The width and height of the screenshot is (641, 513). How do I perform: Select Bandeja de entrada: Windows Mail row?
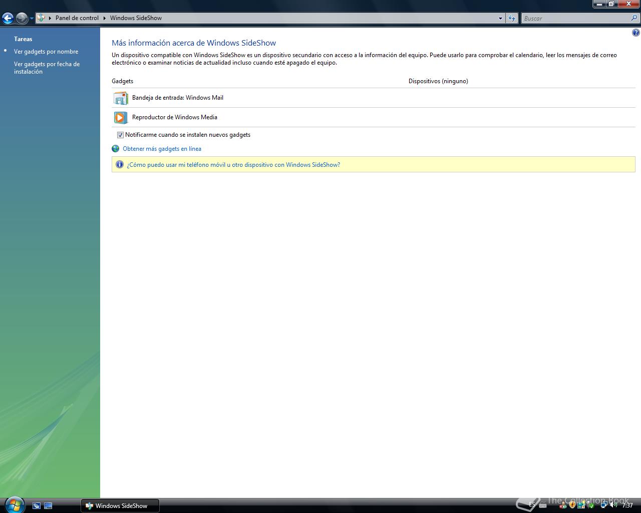pyautogui.click(x=373, y=98)
